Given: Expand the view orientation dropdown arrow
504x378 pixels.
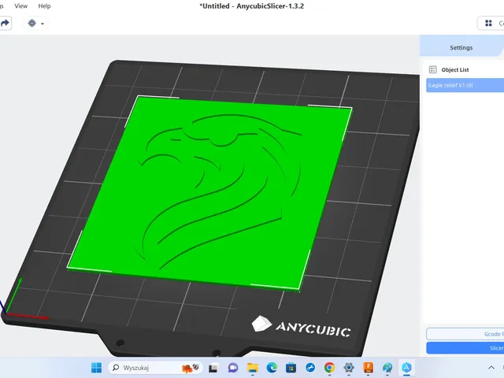Looking at the screenshot, I should pos(43,24).
